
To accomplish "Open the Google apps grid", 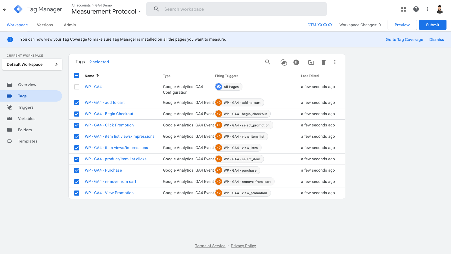I will tap(404, 9).
